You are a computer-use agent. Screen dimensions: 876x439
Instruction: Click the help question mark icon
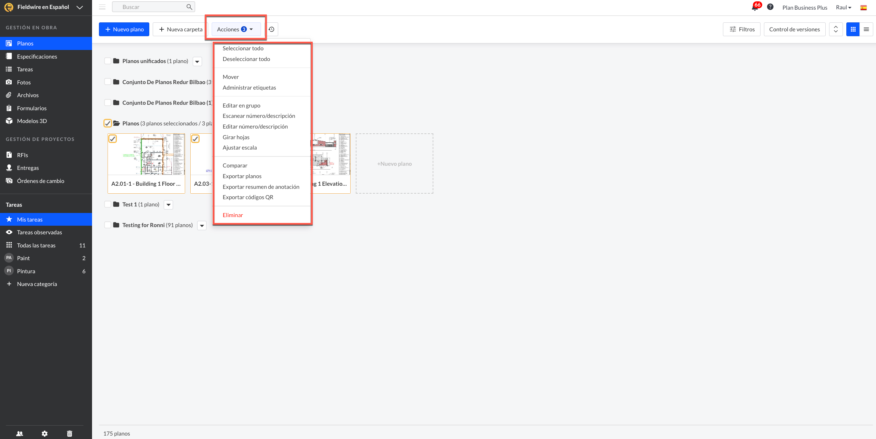click(x=770, y=7)
